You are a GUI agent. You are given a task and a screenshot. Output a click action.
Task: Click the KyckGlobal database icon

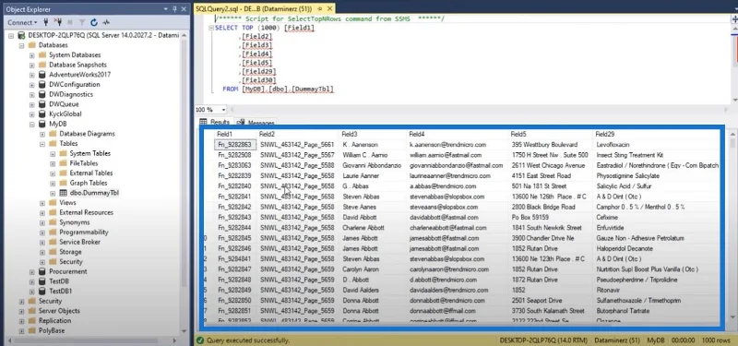click(42, 113)
